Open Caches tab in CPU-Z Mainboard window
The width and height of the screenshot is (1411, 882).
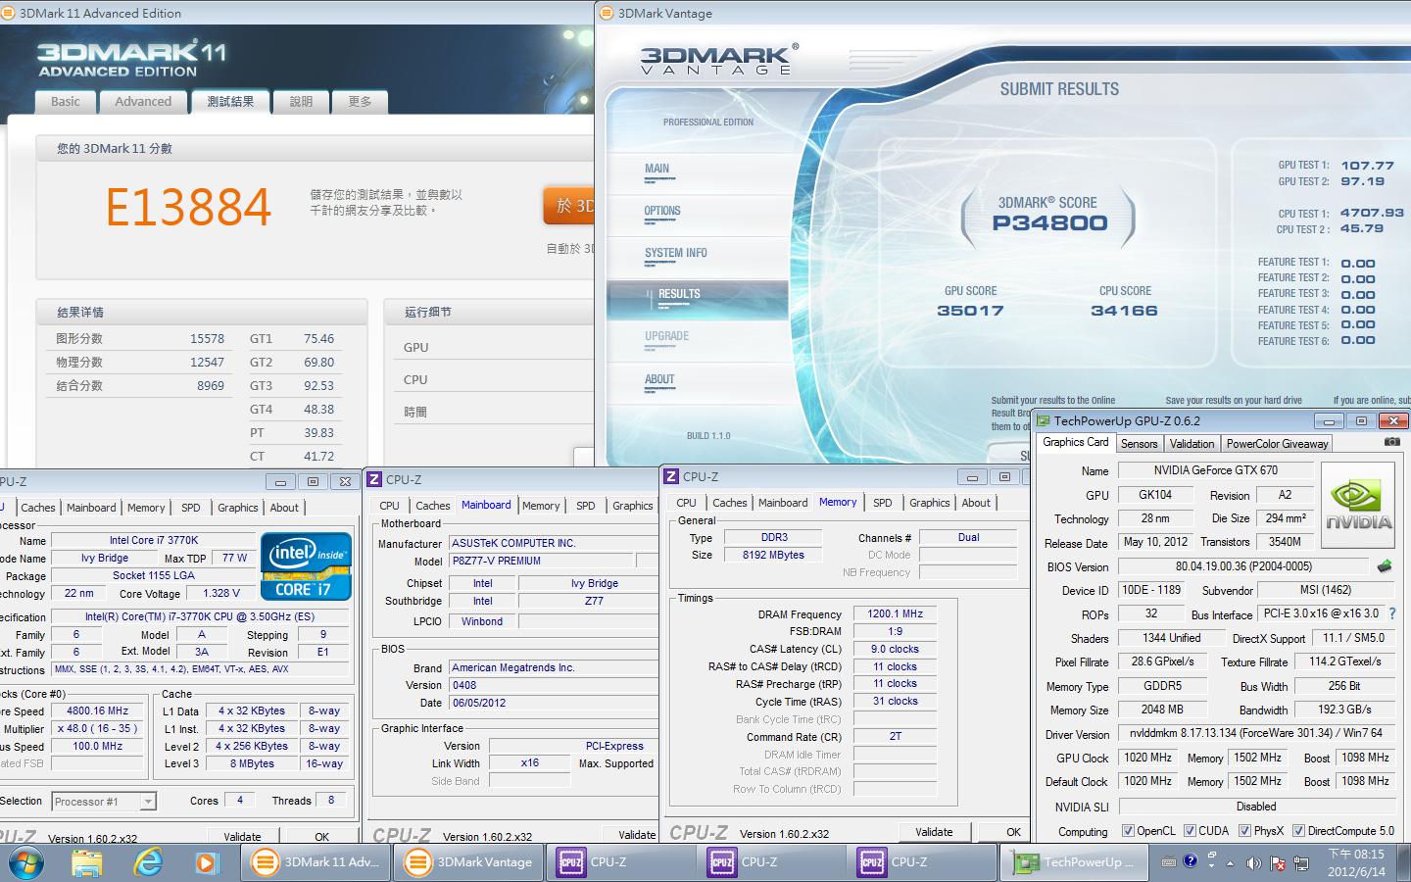433,506
